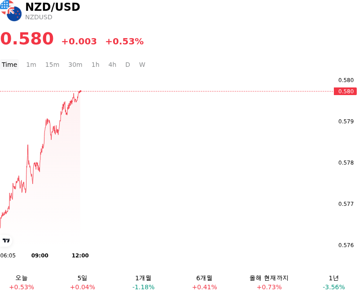Select the 4h interval tab
This screenshot has width=359, height=296.
(x=112, y=65)
